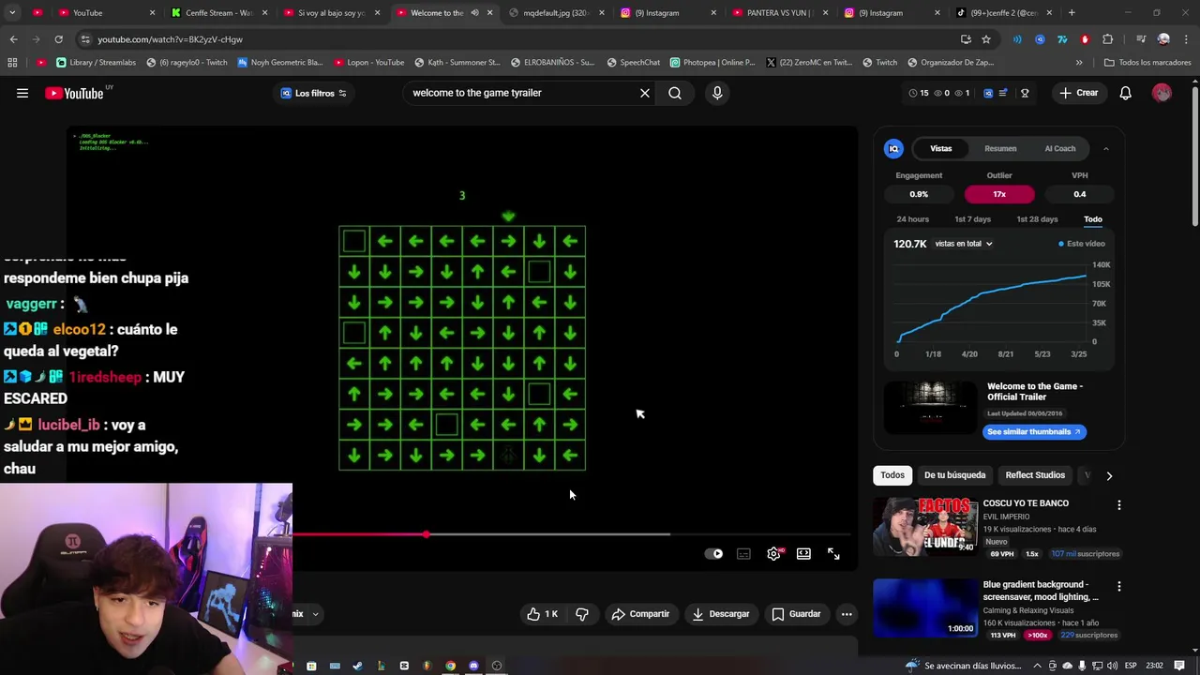Screen dimensions: 1200x675
Task: Open options for COSCU YO TE BANCO video
Action: click(1119, 505)
